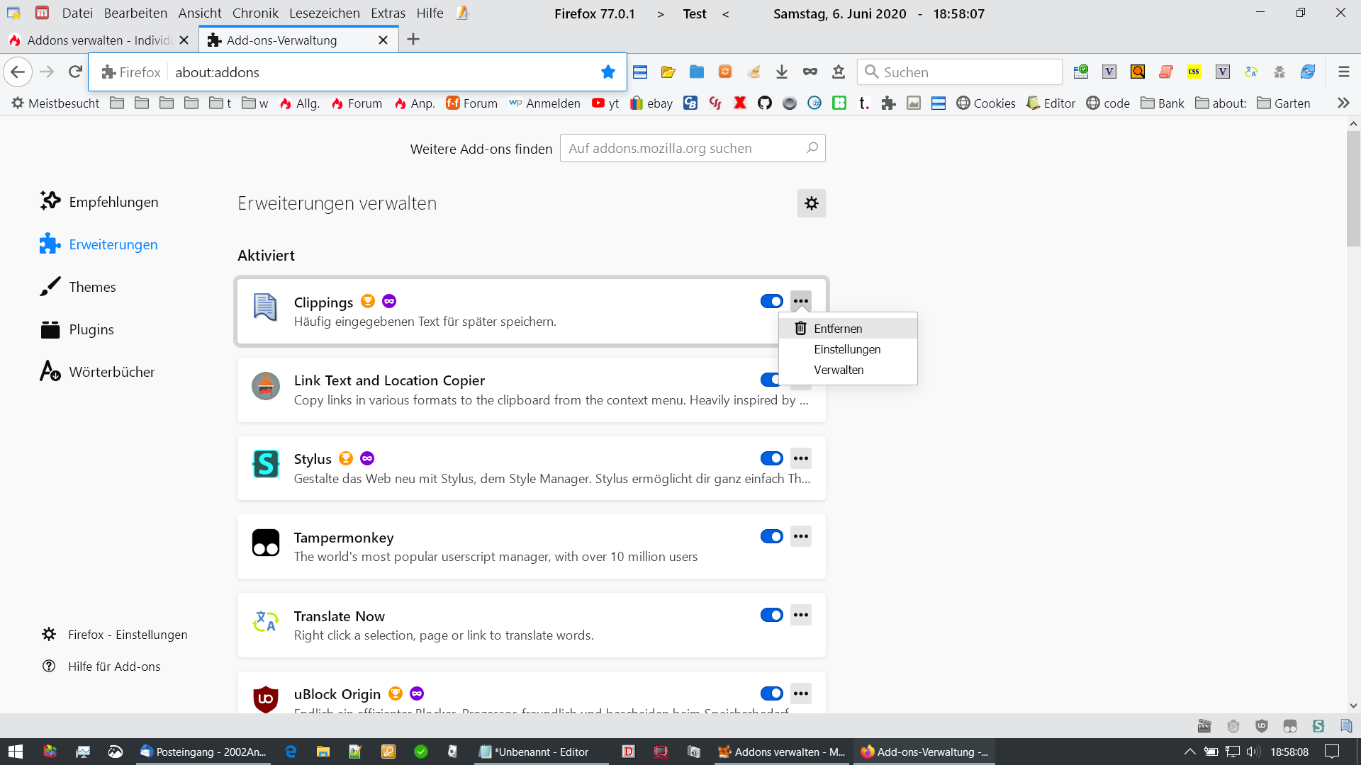Disable the Clippings extension toggle
Screen dimensions: 1361x765
pyautogui.click(x=771, y=301)
